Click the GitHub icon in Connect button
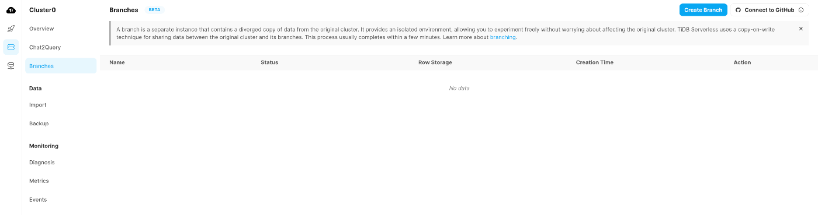The height and width of the screenshot is (215, 818). (x=738, y=10)
